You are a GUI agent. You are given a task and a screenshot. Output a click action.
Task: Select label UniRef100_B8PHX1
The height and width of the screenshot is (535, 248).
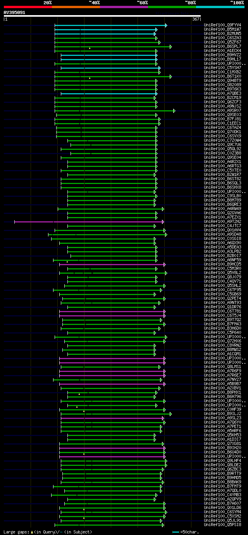[x=222, y=393]
